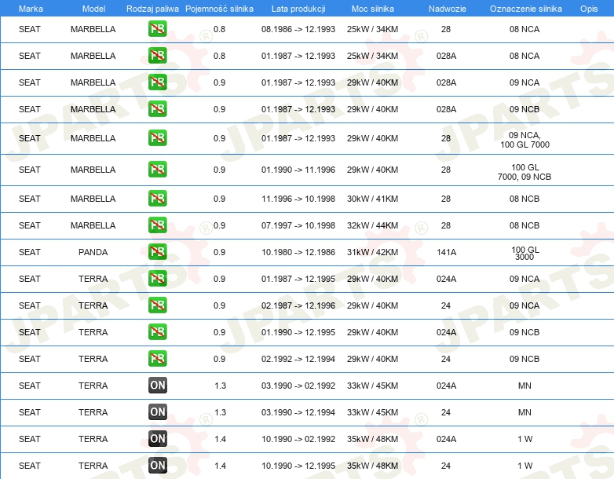Image resolution: width=614 pixels, height=479 pixels.
Task: Select SEAT in the PANDA row
Action: tap(30, 252)
